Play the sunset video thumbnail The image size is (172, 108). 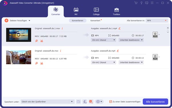(x=19, y=35)
